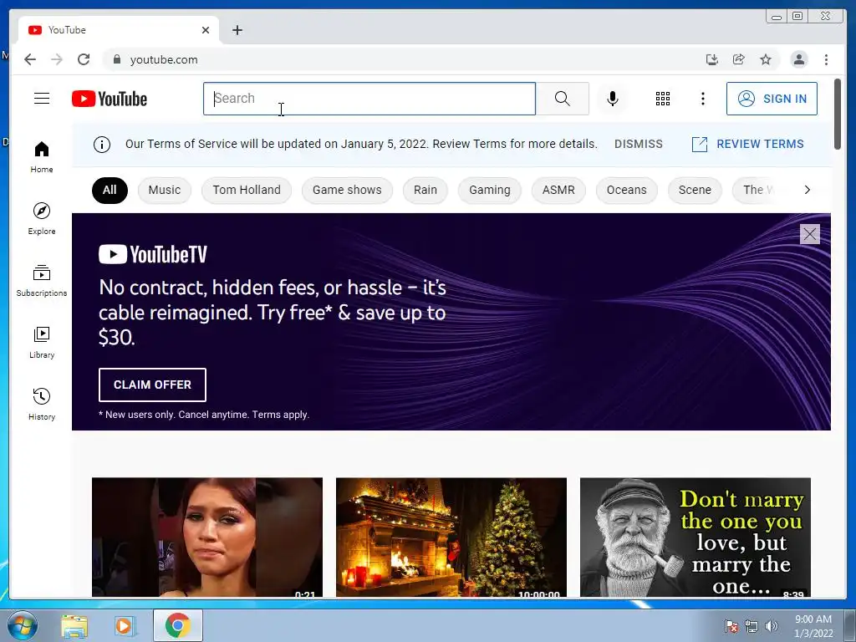Select the ASMR chip
This screenshot has height=642, width=856.
coord(558,190)
